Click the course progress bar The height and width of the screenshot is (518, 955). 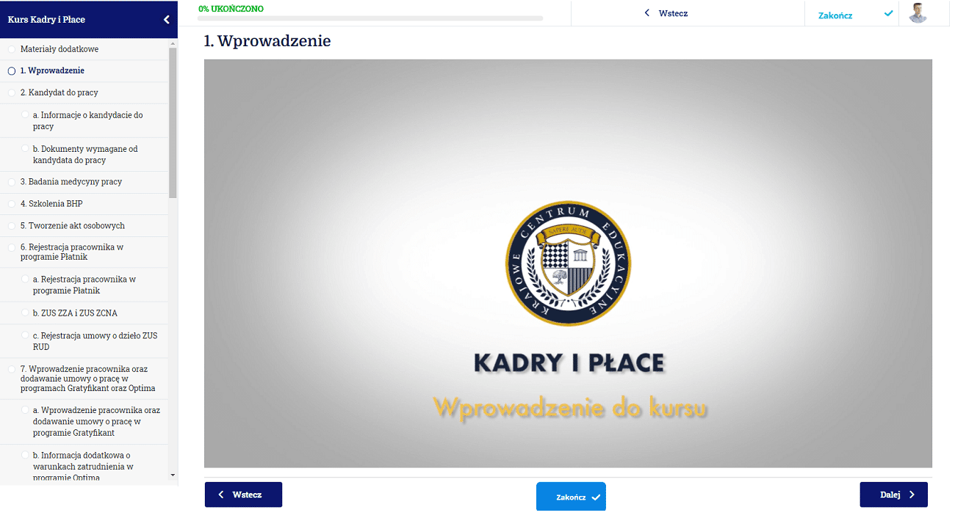(x=370, y=18)
